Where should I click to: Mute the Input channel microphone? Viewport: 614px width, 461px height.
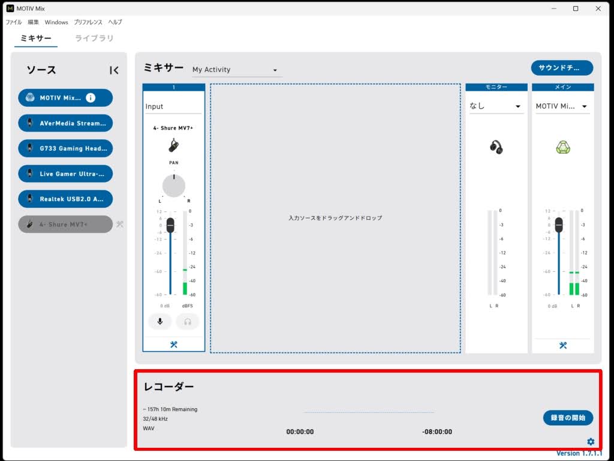coord(160,321)
